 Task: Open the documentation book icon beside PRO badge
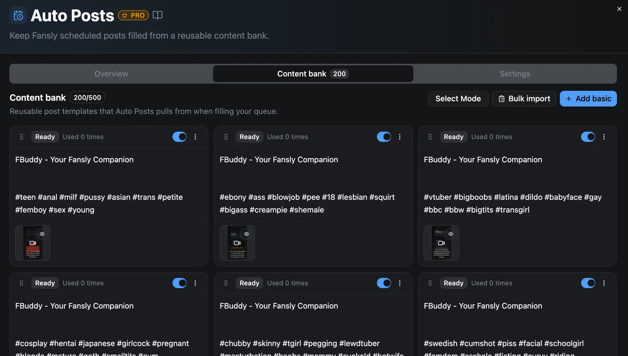(158, 15)
